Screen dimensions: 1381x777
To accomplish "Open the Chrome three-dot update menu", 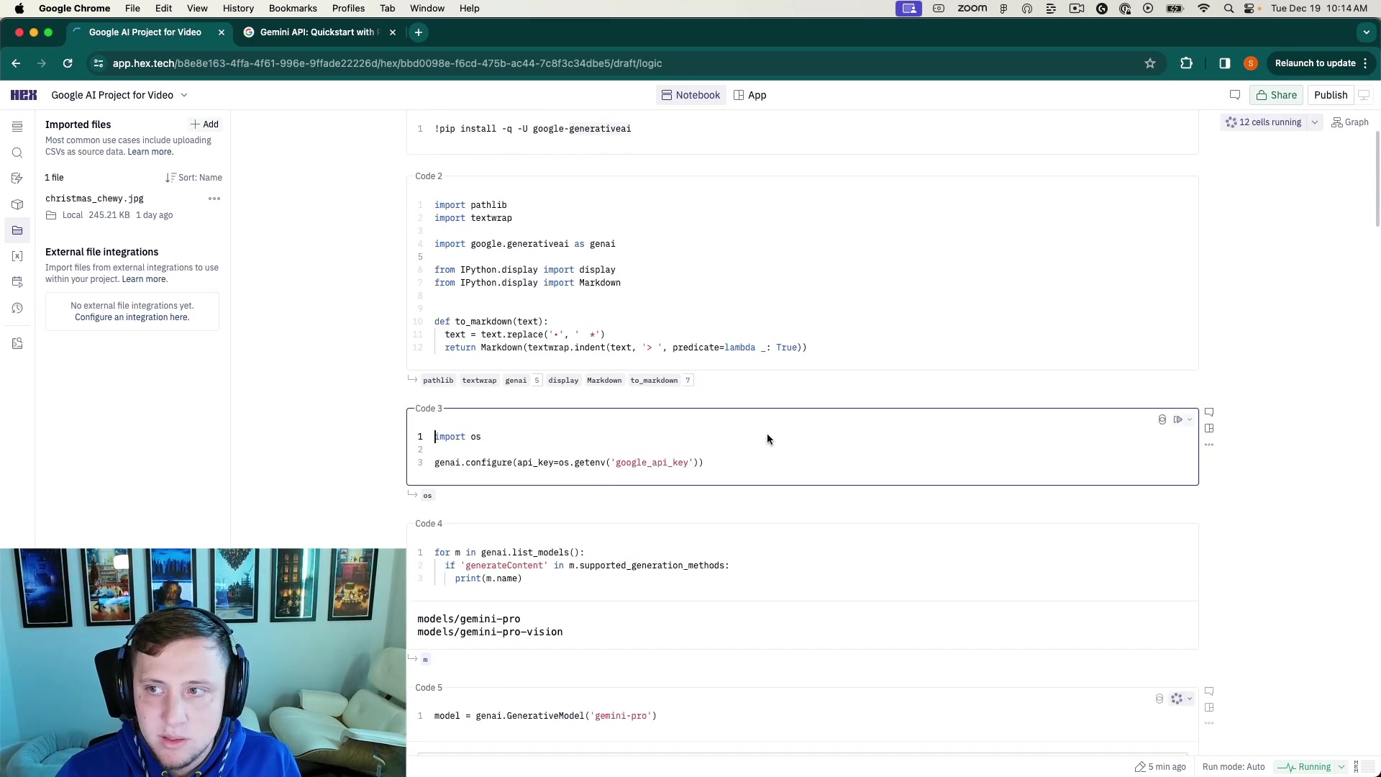I will [x=1365, y=63].
